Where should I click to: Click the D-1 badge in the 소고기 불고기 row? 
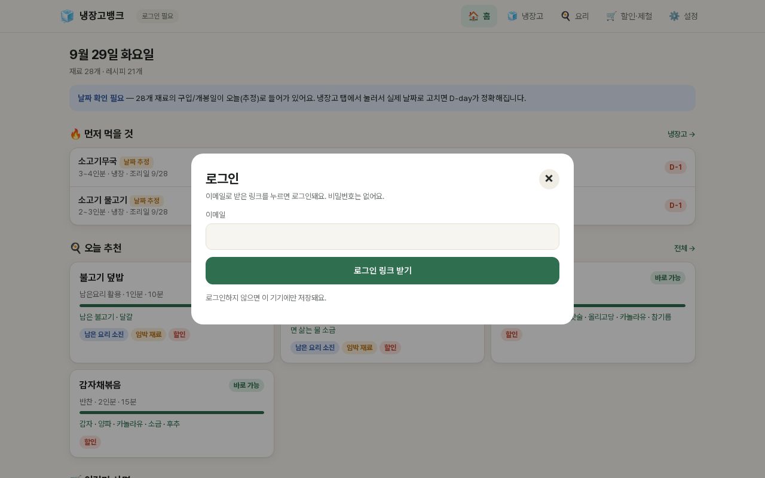click(x=675, y=206)
